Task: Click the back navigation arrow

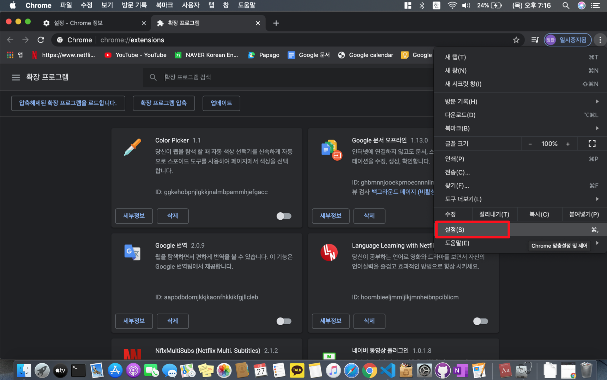Action: coord(10,40)
